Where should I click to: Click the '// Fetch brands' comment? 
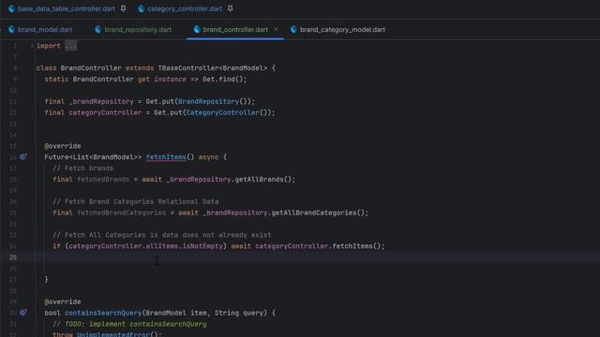click(x=83, y=168)
